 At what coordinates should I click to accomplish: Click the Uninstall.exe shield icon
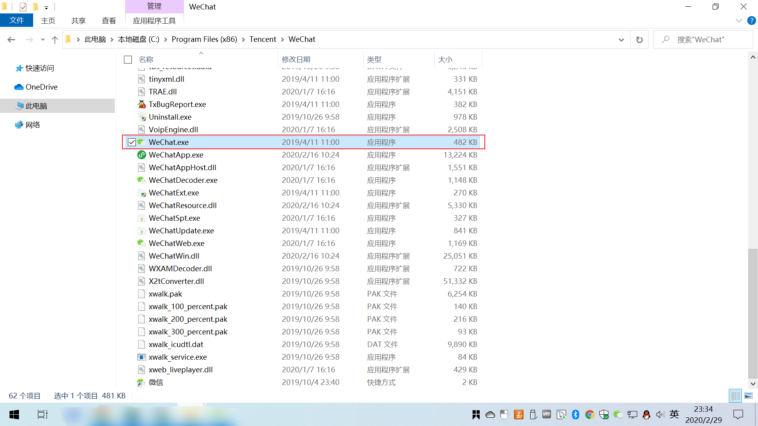click(142, 117)
